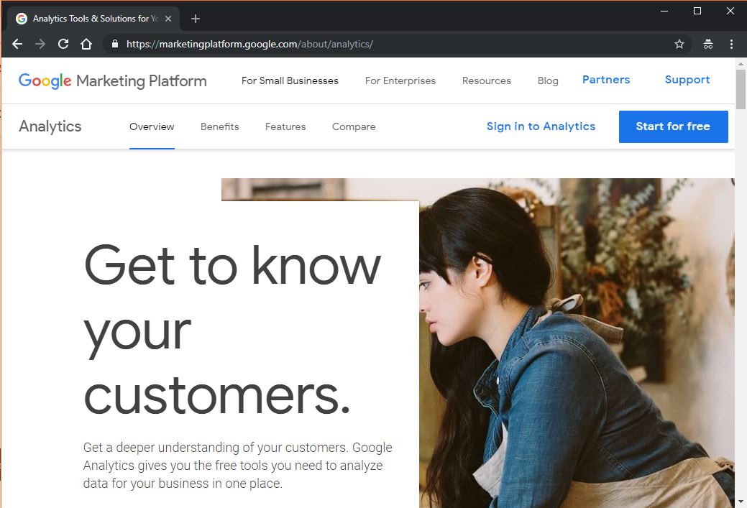Click the padlock site security icon
The image size is (747, 508).
[x=115, y=44]
